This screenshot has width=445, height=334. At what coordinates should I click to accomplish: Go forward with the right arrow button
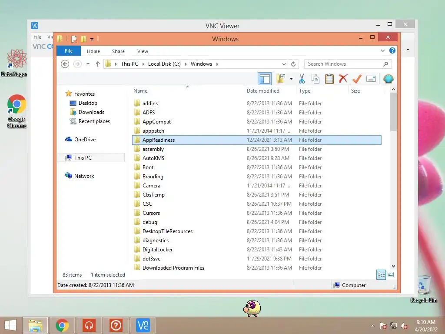click(77, 64)
